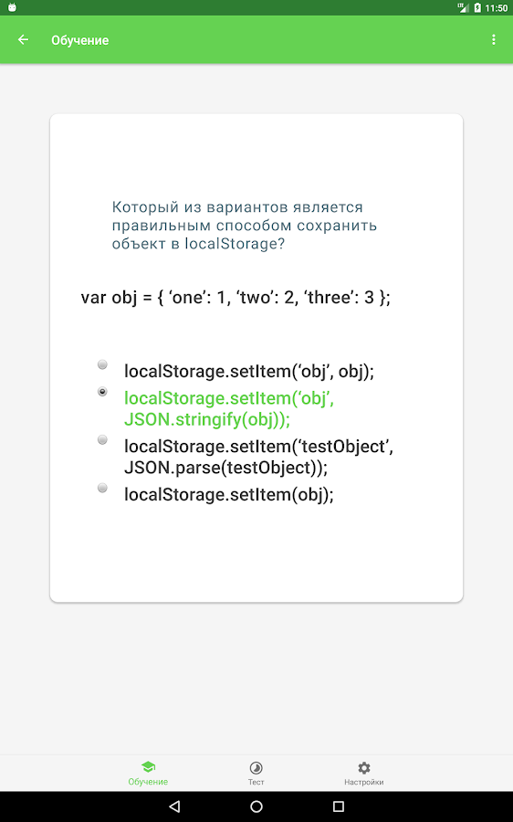
Task: Tap the green JSON.stringify answer text
Action: 229,409
